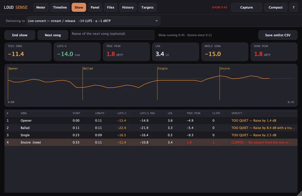The image size is (302, 196).
Task: Click the CLIPPED verdict for Encore
Action: pyautogui.click(x=262, y=142)
